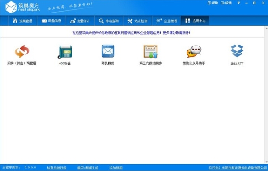268x171 pixels.
Task: Click the 筑巢魔方 logo in title bar
Action: click(x=22, y=7)
